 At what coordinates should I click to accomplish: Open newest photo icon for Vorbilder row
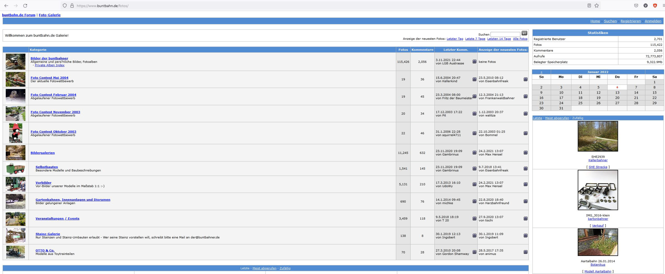[525, 184]
